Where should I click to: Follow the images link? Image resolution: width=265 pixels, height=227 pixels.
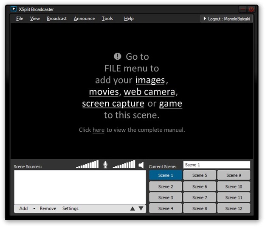[x=150, y=80]
